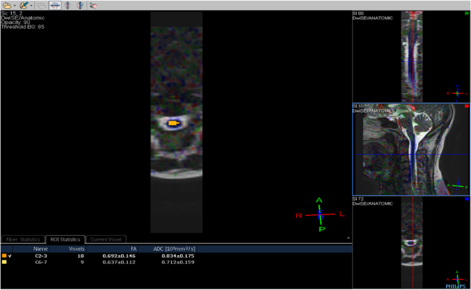Screen dimensions: 471x290
Task: Open the dropdown arrow beside the first toolbar icon
Action: coord(14,5)
